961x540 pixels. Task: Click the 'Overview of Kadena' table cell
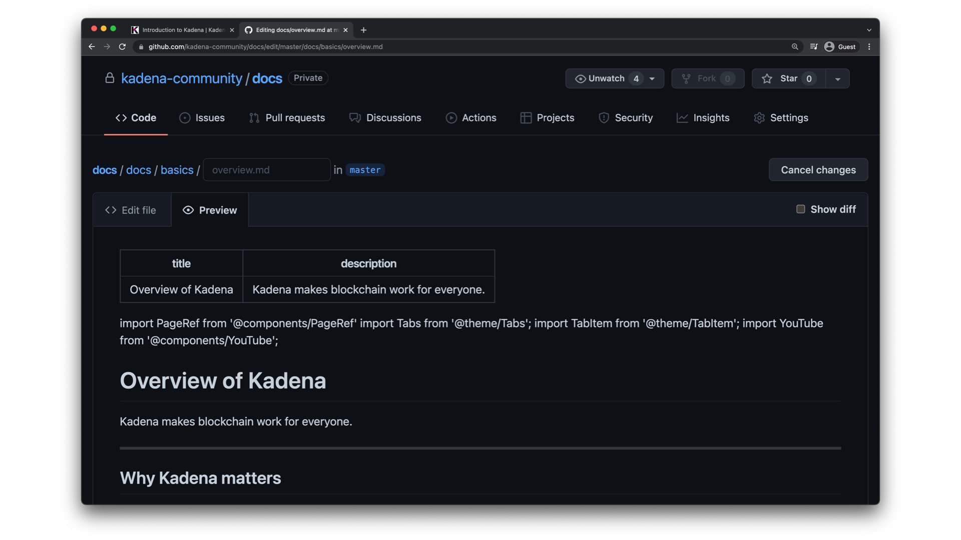181,289
